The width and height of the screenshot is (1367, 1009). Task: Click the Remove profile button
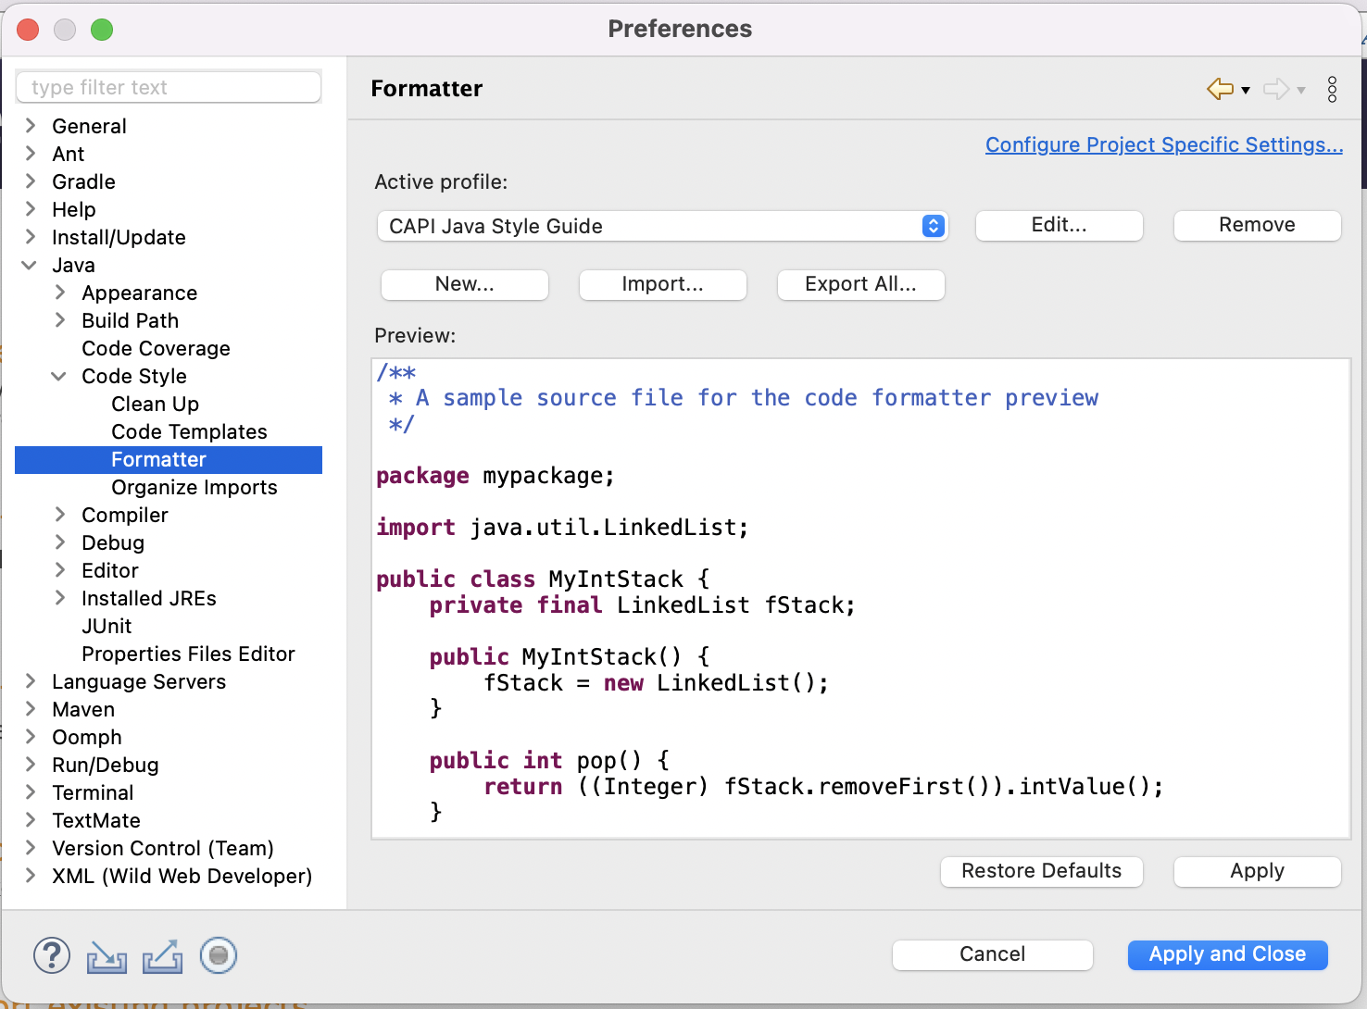coord(1257,225)
